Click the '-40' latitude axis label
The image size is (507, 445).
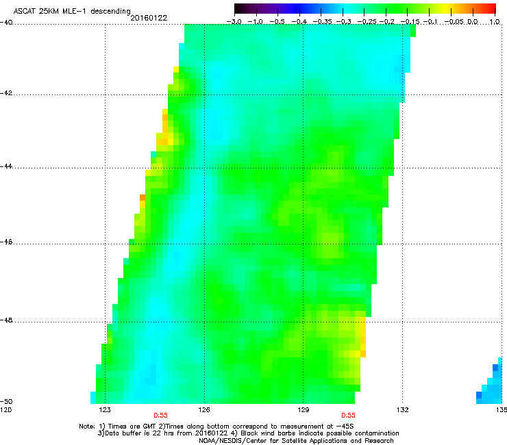(x=6, y=23)
